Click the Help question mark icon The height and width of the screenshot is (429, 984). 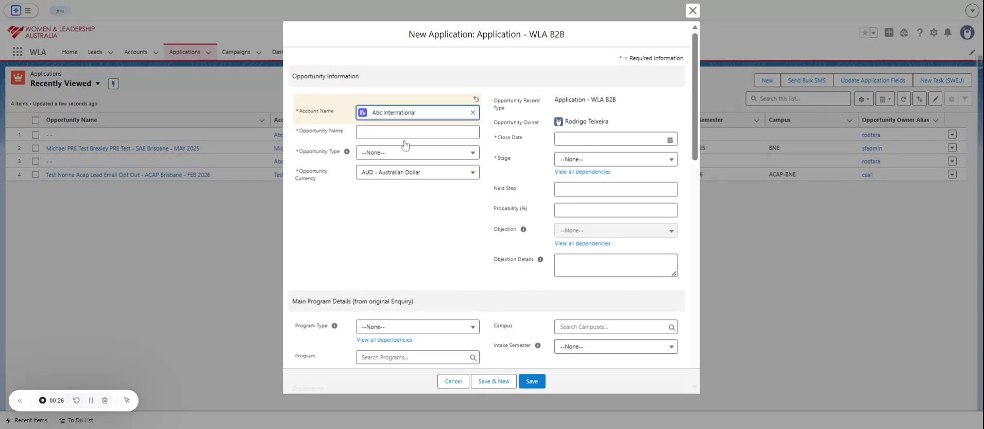(920, 33)
